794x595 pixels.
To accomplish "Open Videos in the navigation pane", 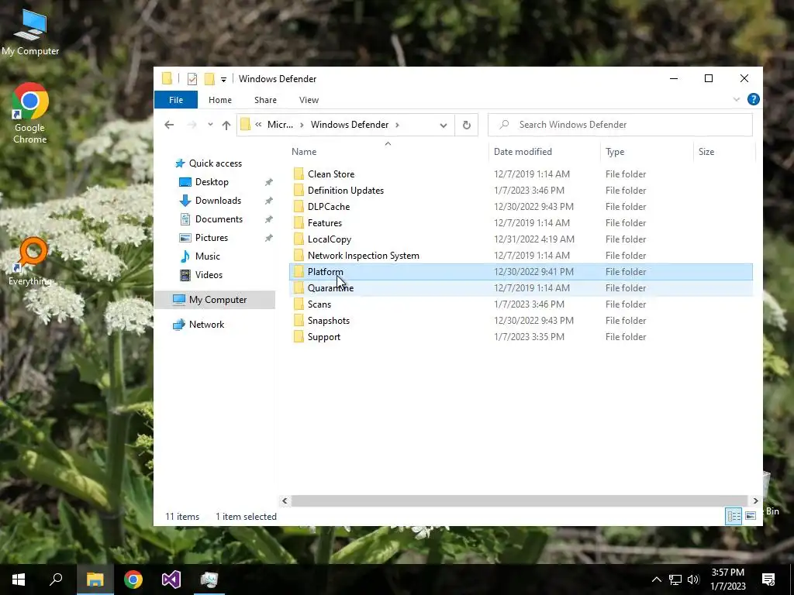I will [x=209, y=275].
